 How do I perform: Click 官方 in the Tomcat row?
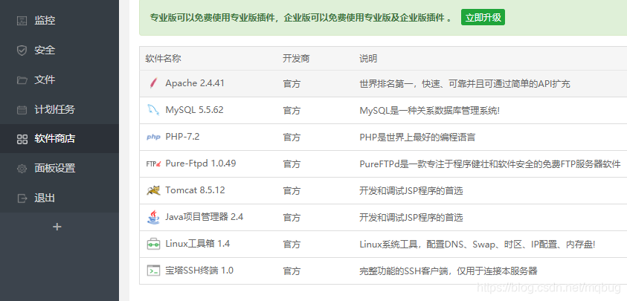tap(292, 191)
